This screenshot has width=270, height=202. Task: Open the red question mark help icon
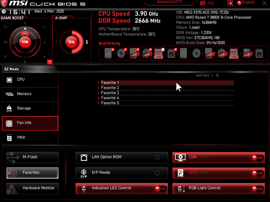point(50,62)
